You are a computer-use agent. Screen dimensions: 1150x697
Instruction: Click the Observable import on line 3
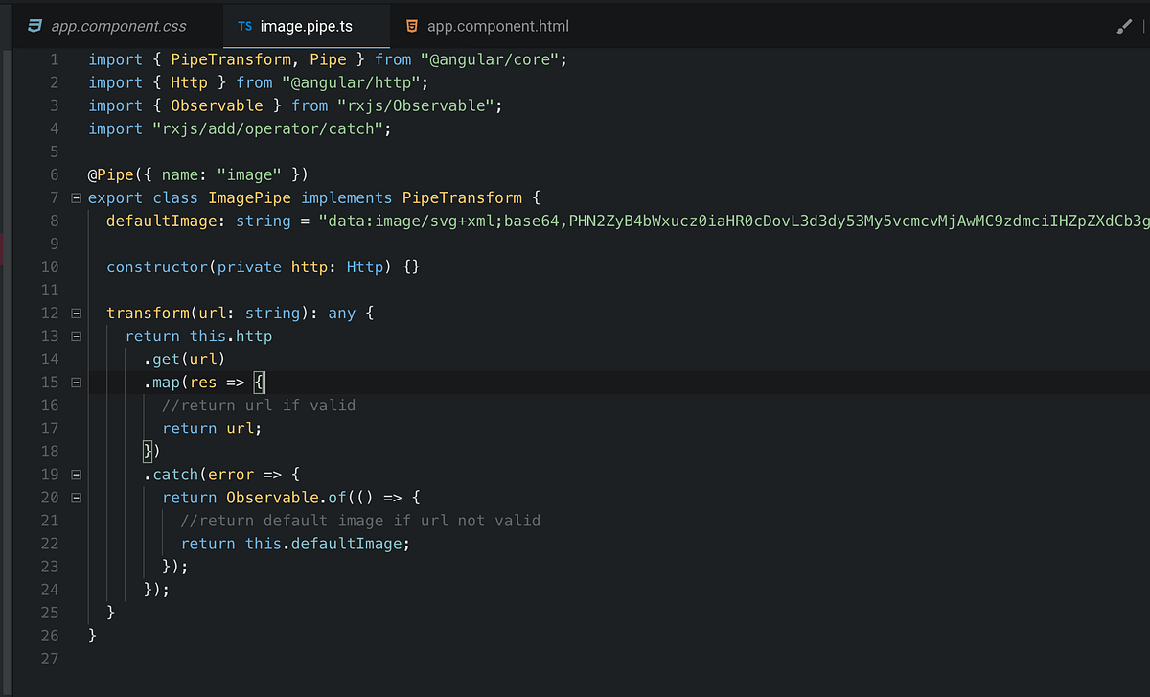217,105
